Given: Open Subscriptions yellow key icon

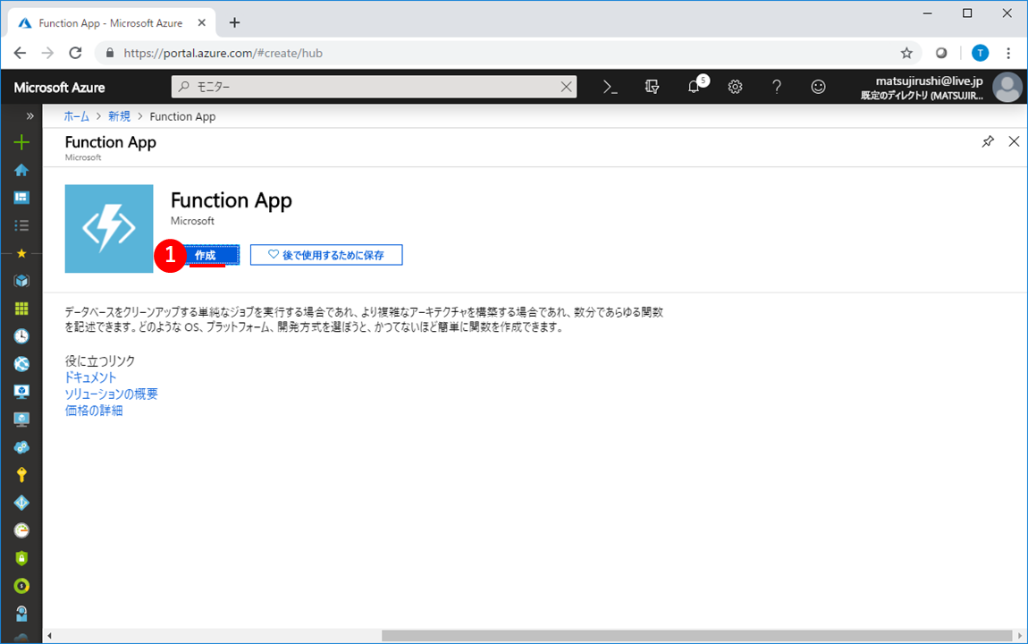Looking at the screenshot, I should point(21,475).
